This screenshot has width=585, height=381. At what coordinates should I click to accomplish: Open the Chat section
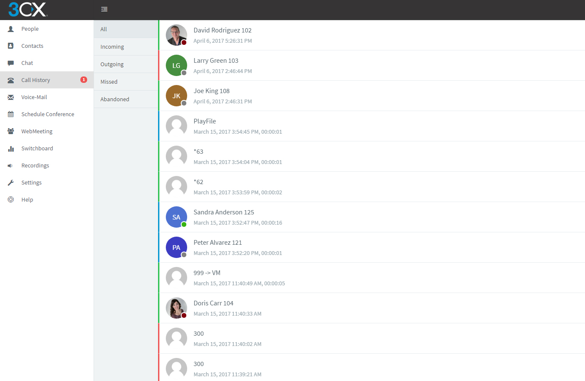click(47, 63)
